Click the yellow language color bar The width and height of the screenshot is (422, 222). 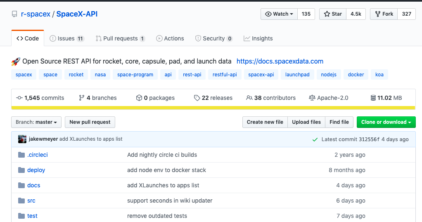click(213, 108)
